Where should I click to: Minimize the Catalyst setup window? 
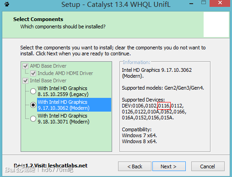191,4
